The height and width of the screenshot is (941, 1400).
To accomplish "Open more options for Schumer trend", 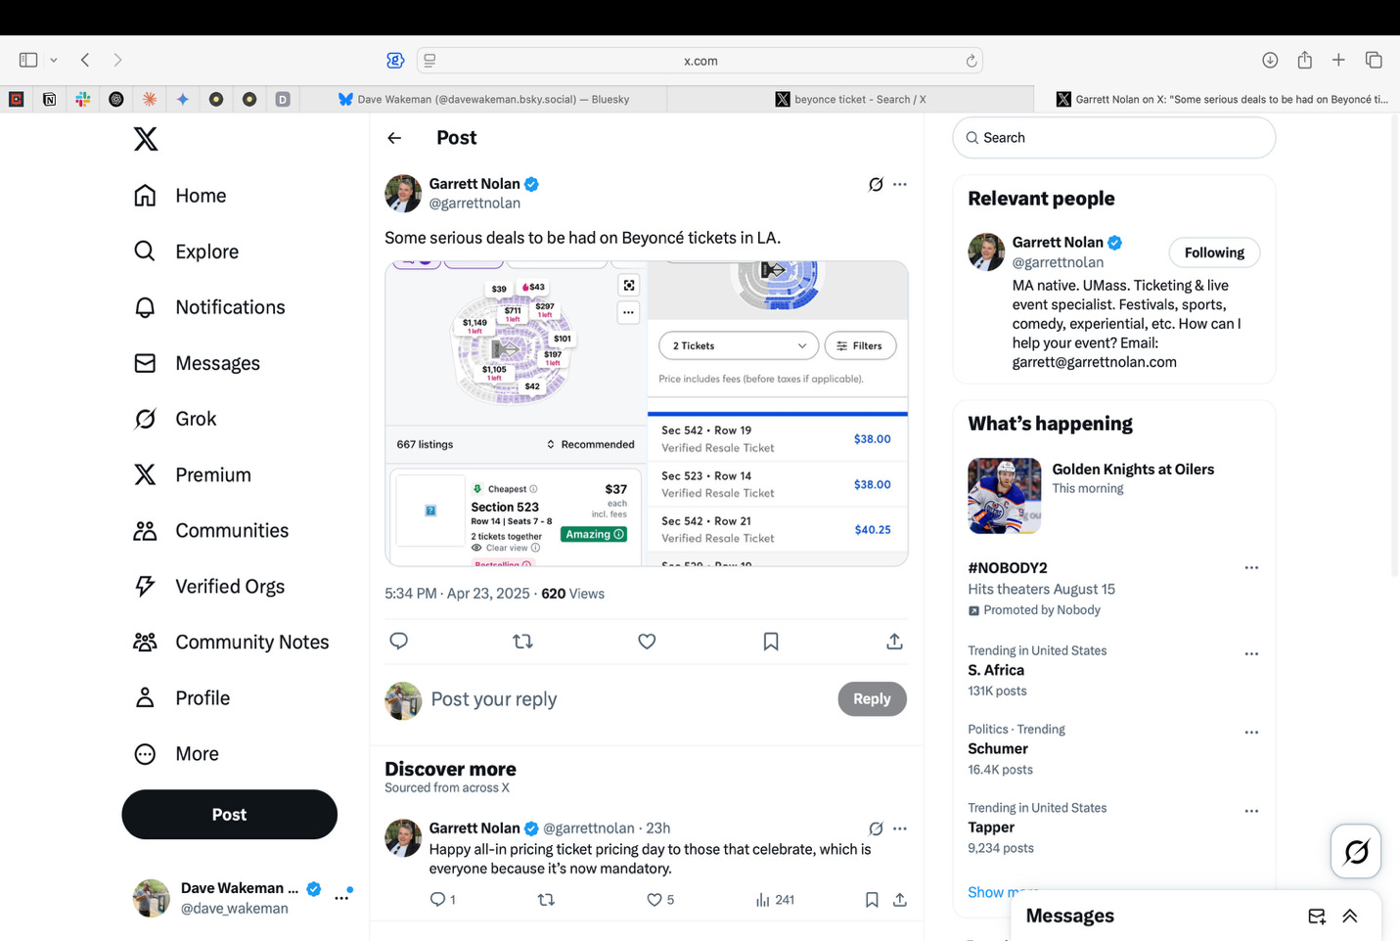I will (1251, 732).
